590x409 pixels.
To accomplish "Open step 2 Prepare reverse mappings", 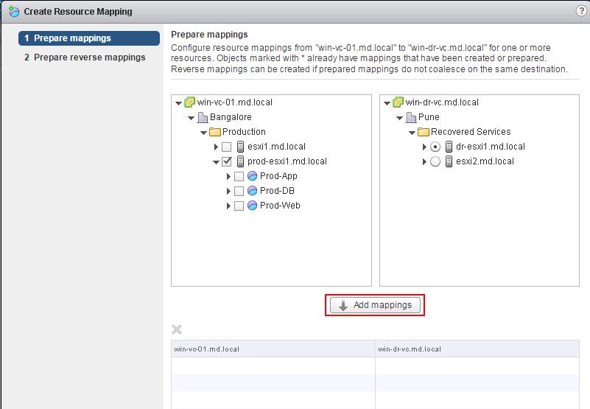I will coord(85,57).
